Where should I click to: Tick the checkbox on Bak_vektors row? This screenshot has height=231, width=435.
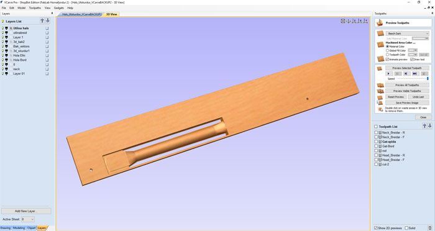coord(47,47)
